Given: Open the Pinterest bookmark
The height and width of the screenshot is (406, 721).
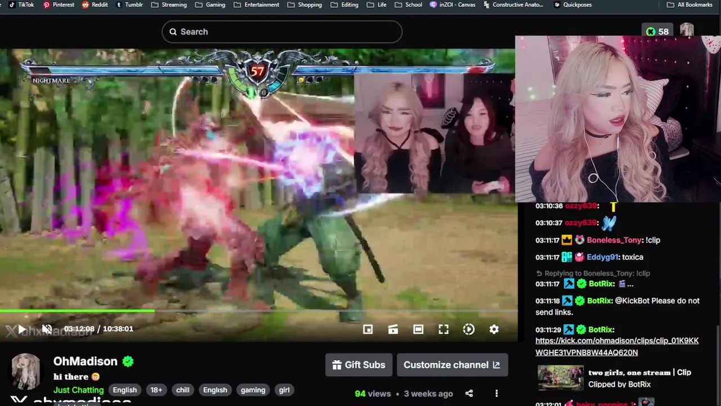Looking at the screenshot, I should 59,5.
